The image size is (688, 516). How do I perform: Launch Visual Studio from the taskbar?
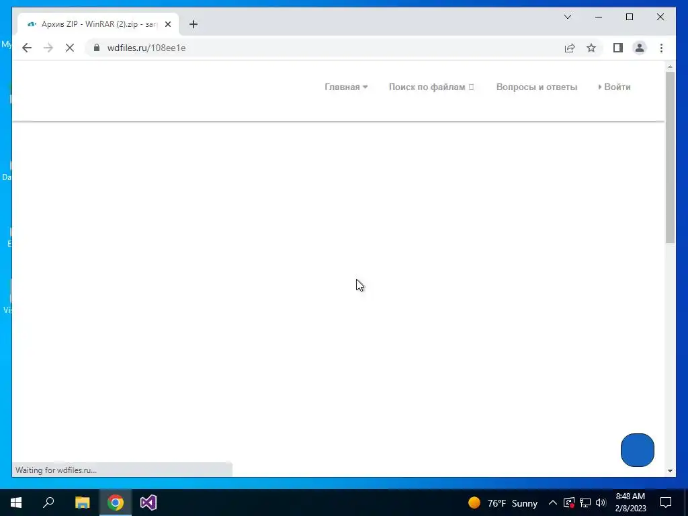click(x=148, y=503)
